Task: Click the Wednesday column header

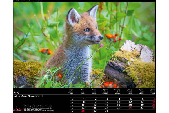Action: pyautogui.click(x=105, y=92)
